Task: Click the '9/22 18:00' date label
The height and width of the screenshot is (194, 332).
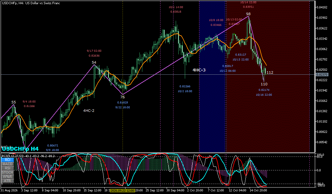Action: [123, 107]
